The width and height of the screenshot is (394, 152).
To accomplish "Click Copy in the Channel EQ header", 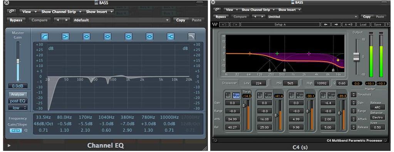I will (181, 20).
